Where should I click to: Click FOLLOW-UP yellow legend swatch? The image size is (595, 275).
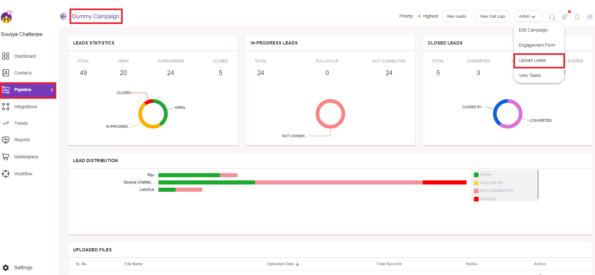click(x=476, y=183)
